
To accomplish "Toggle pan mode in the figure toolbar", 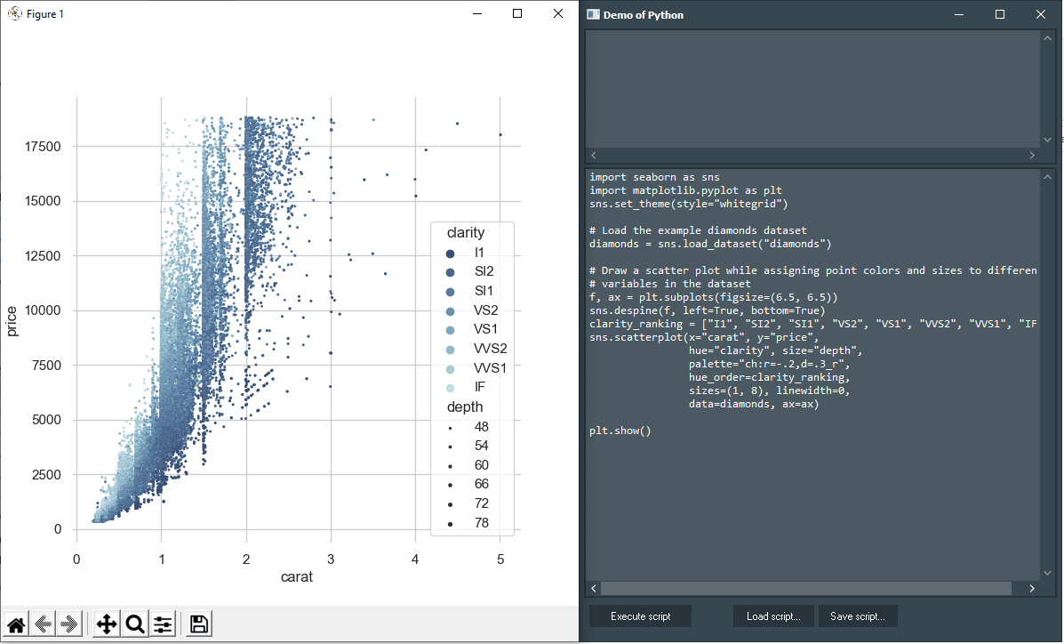I will pyautogui.click(x=106, y=624).
